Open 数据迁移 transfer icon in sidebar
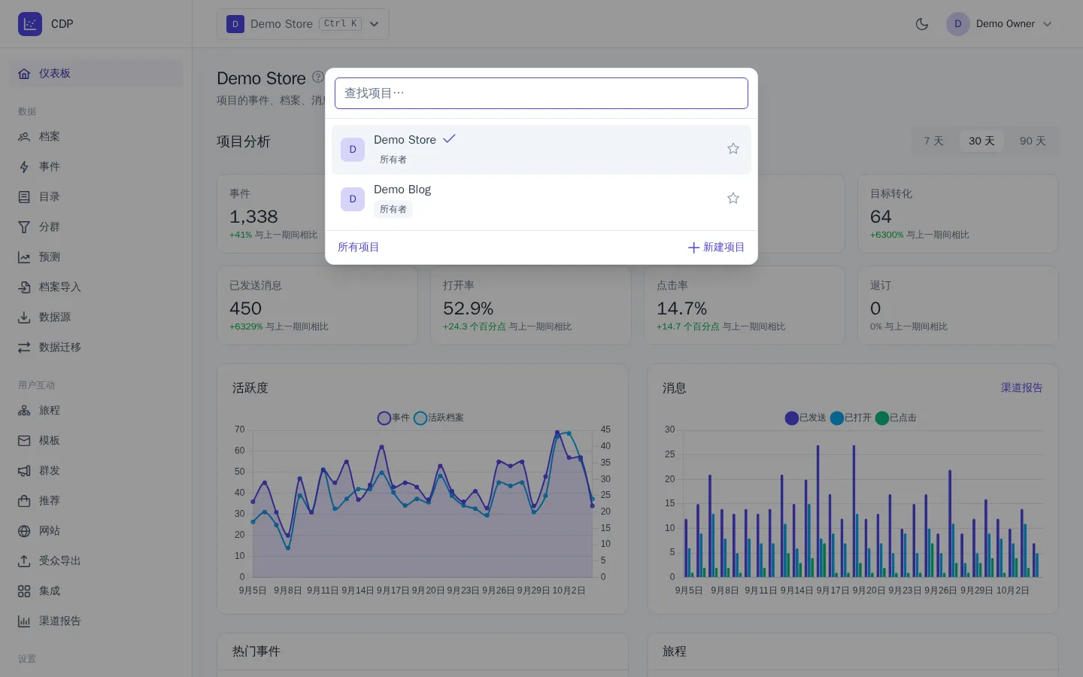The image size is (1083, 677). click(24, 348)
